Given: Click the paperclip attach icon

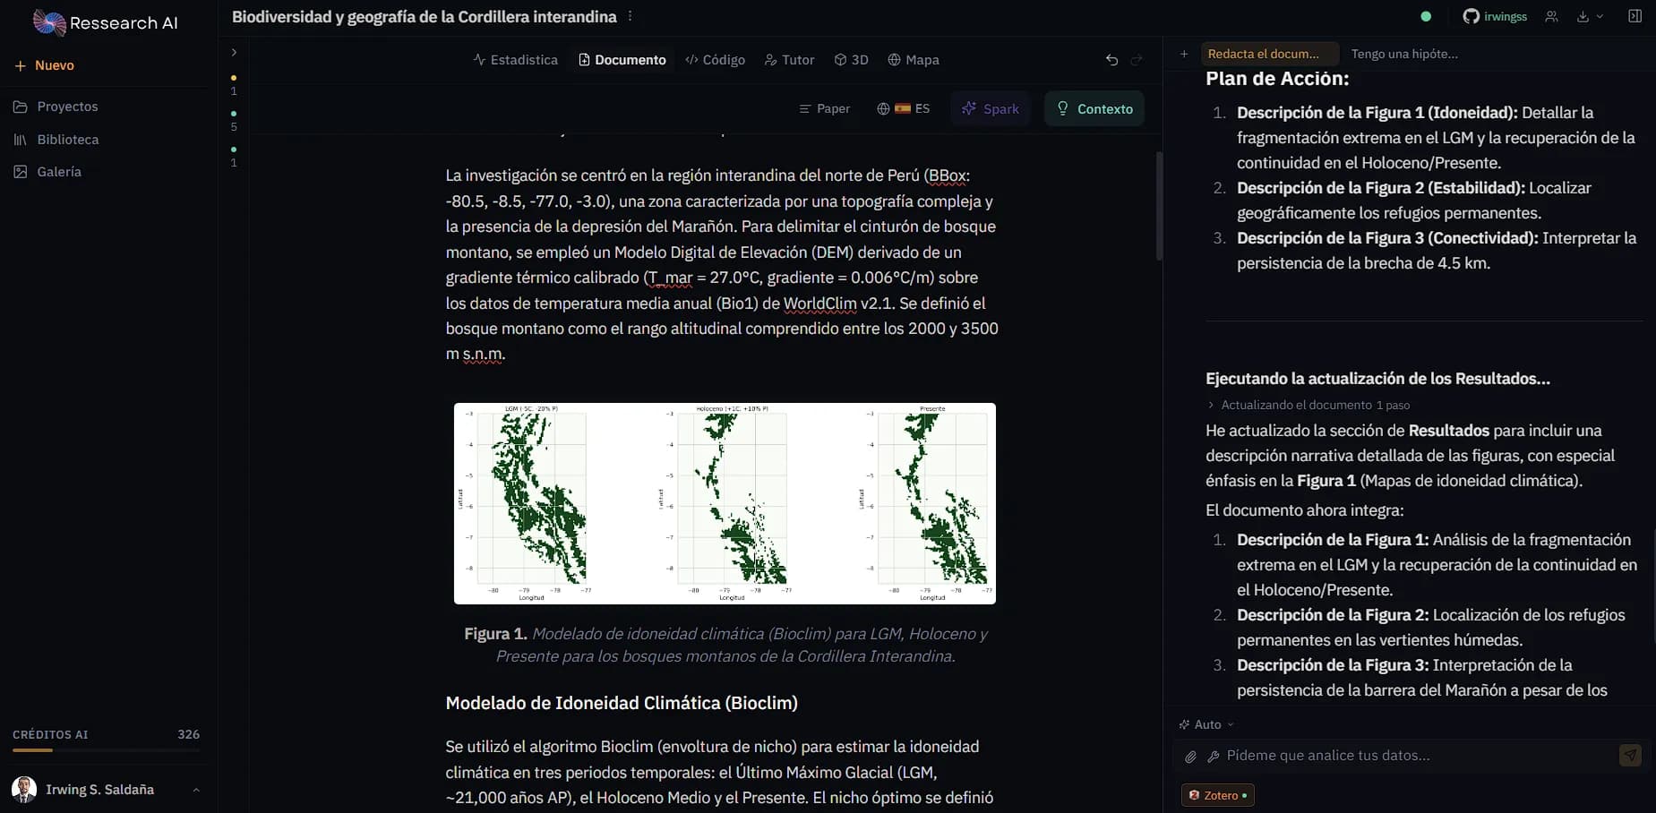Looking at the screenshot, I should pos(1190,757).
